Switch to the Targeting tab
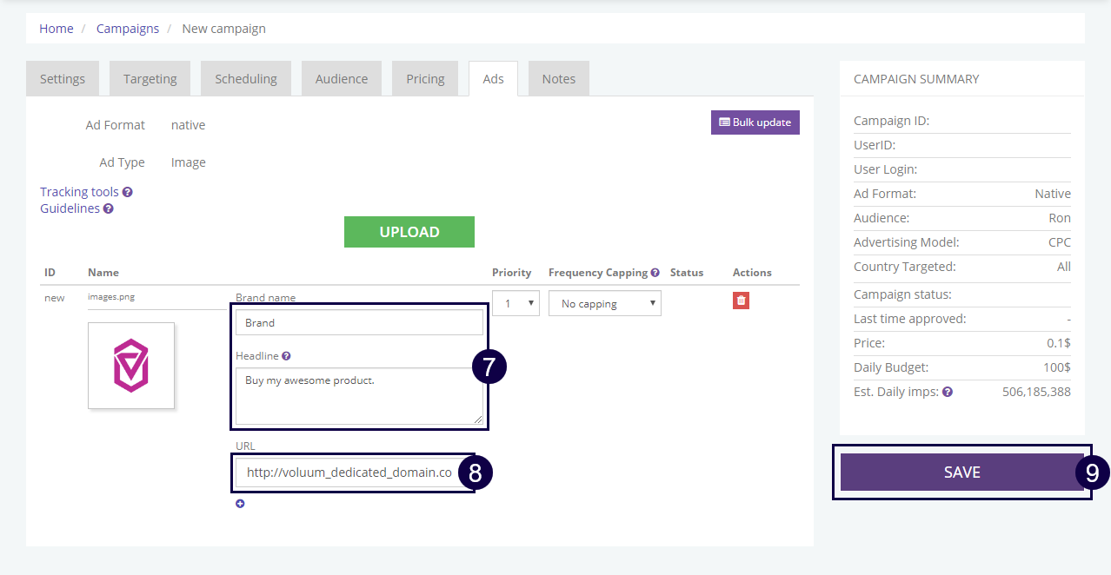Image resolution: width=1111 pixels, height=575 pixels. [x=150, y=79]
